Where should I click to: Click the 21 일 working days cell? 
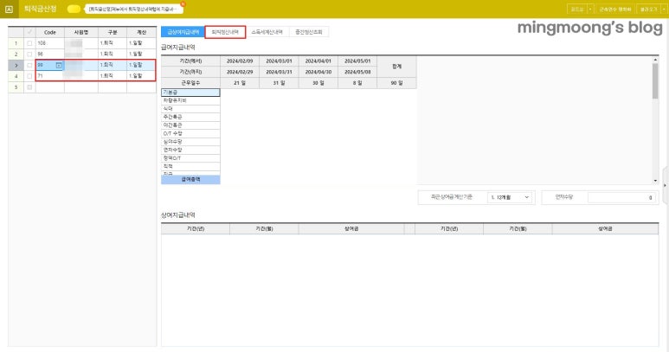pos(240,83)
